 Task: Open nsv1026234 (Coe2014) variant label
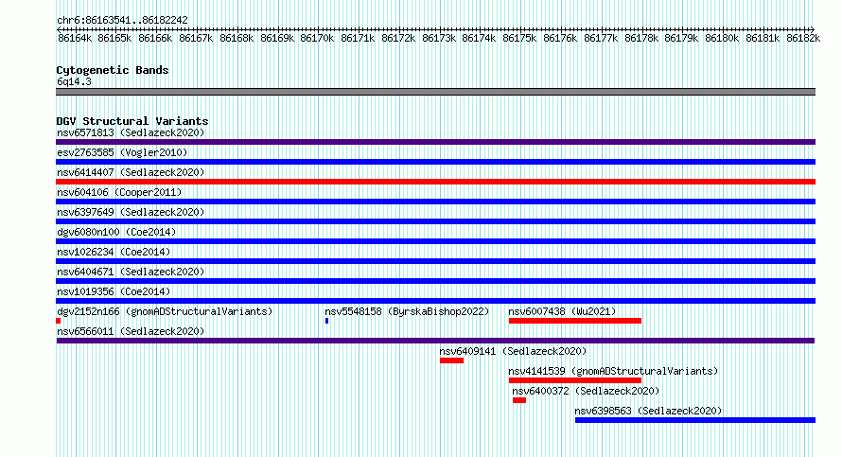click(114, 252)
